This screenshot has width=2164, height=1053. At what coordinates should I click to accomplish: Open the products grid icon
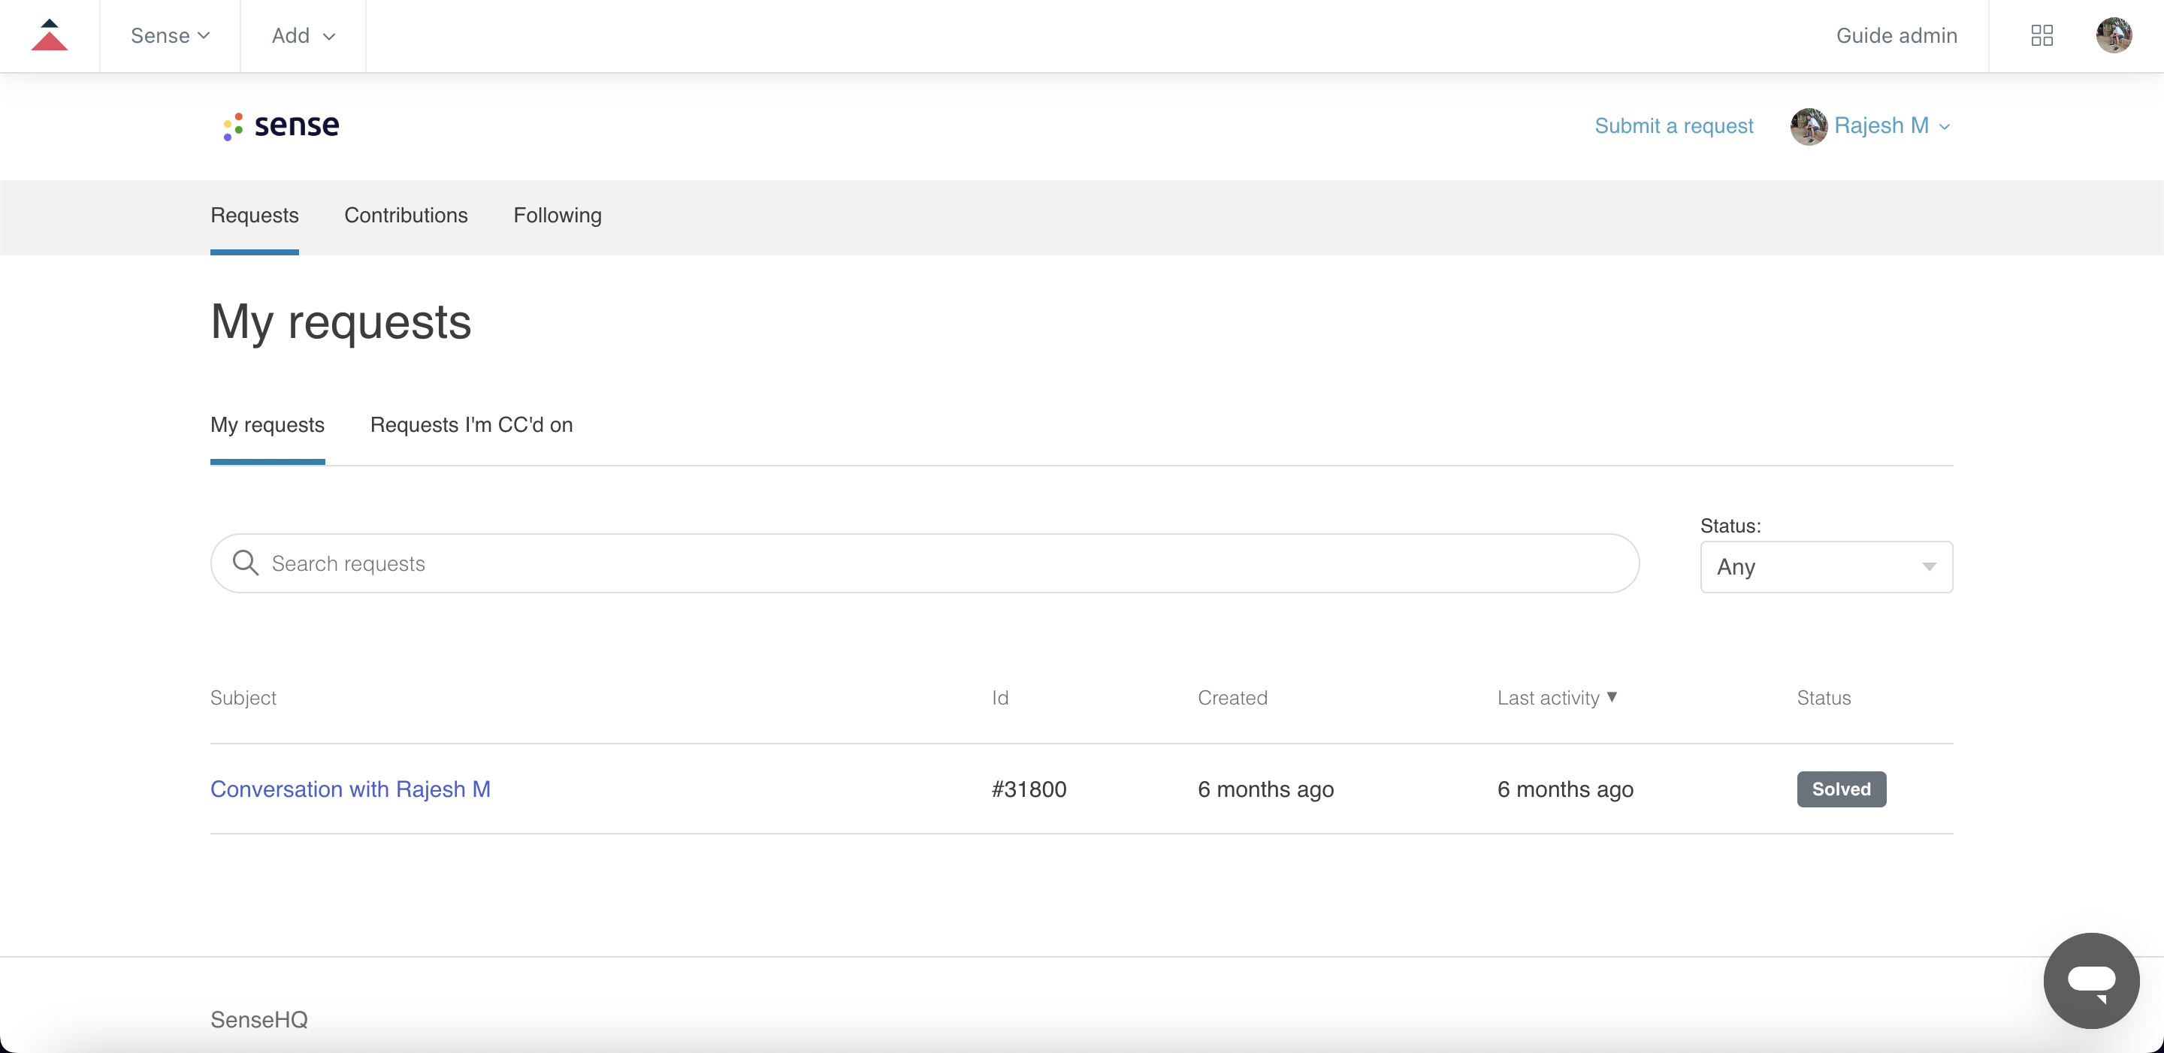click(x=2042, y=35)
